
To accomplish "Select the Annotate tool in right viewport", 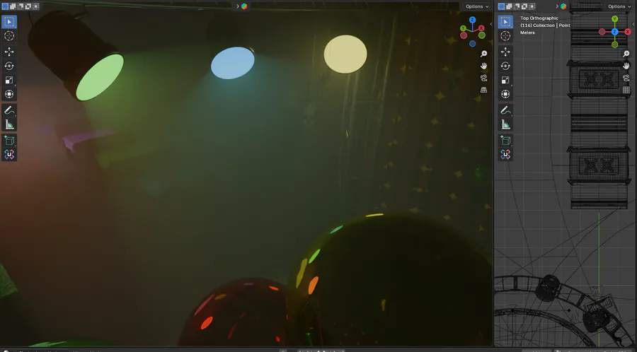I will click(x=505, y=110).
